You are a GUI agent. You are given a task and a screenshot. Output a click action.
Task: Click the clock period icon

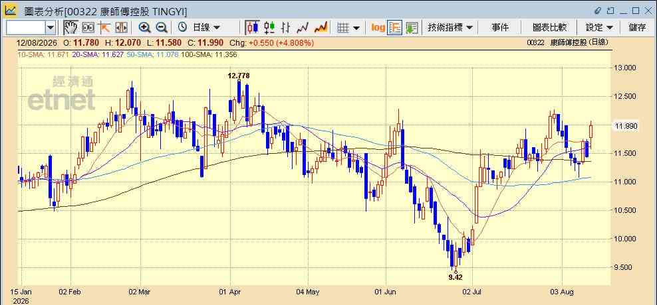coord(182,28)
